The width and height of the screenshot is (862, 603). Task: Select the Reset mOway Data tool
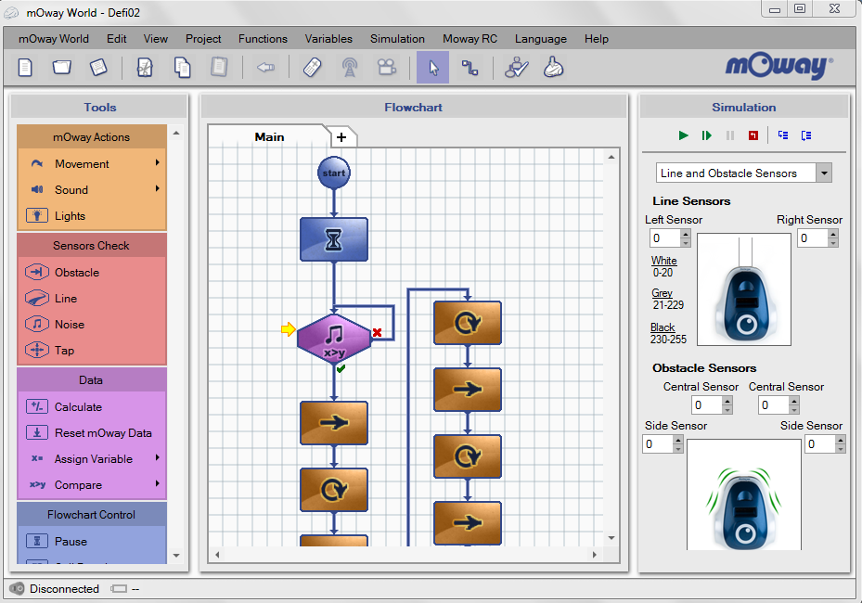coord(103,433)
